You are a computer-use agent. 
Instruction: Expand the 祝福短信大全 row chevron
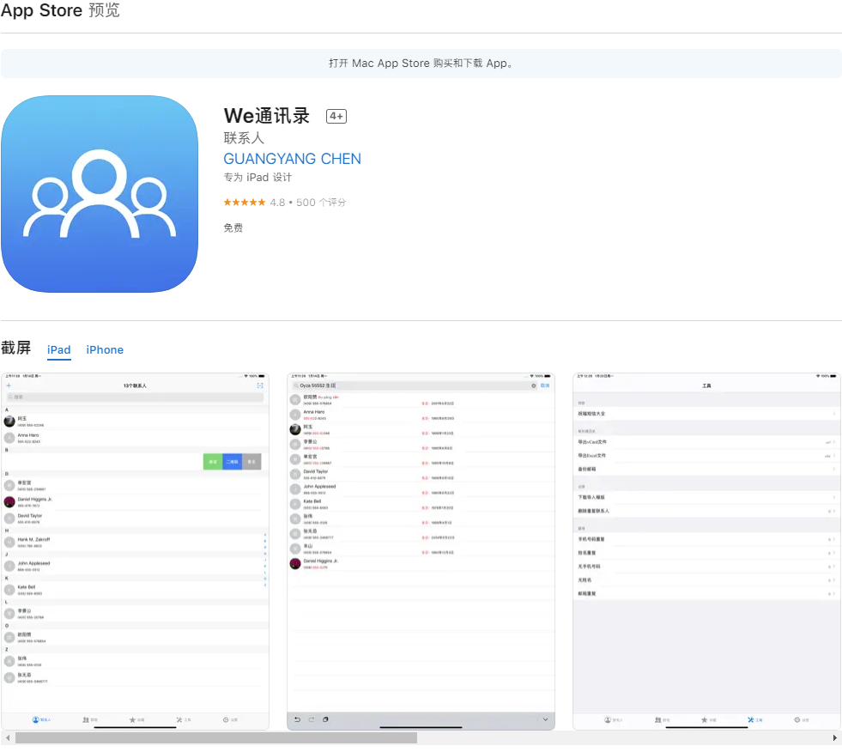(834, 414)
